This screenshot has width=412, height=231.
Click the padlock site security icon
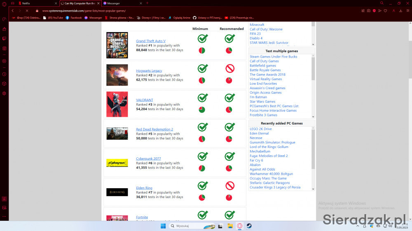pos(37,11)
